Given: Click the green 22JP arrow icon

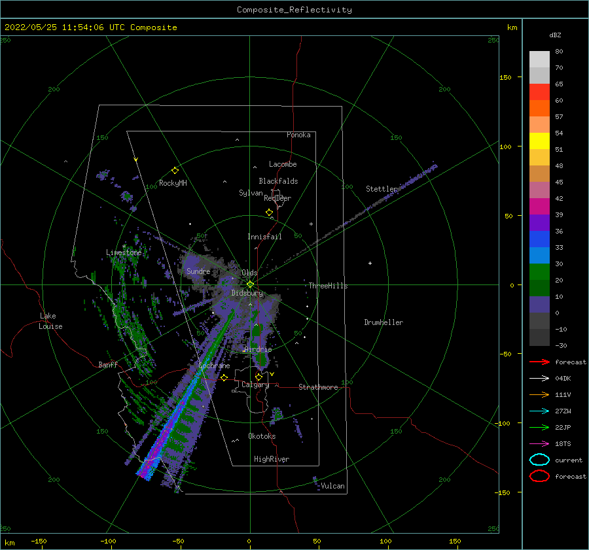Looking at the screenshot, I should point(539,427).
